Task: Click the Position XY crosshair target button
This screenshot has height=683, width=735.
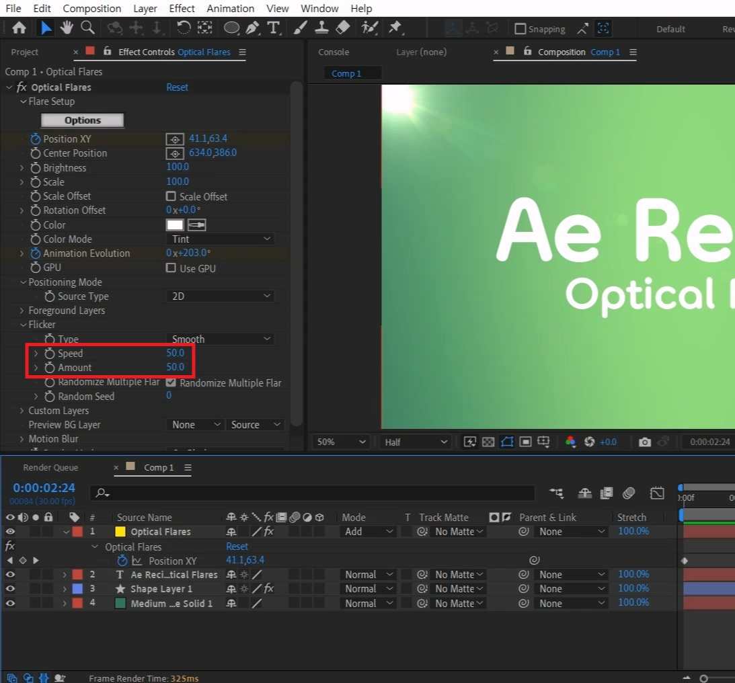Action: tap(175, 139)
